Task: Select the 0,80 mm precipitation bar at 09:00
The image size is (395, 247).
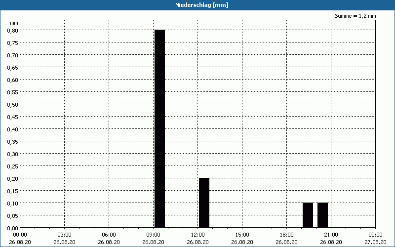Action: (159, 128)
